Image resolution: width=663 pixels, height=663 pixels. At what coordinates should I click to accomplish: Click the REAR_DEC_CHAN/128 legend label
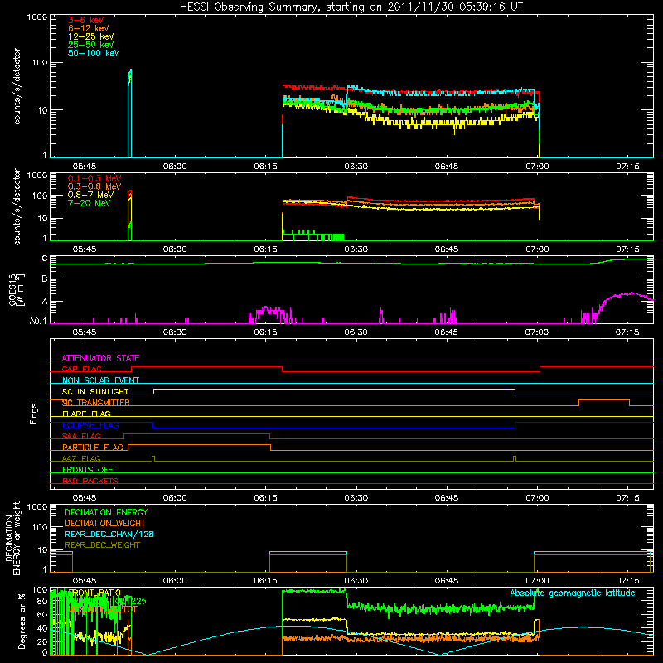[x=109, y=535]
